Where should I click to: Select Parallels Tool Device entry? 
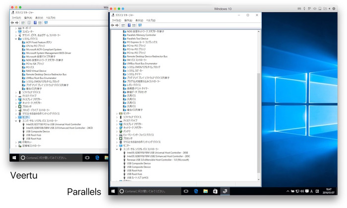coord(137,39)
